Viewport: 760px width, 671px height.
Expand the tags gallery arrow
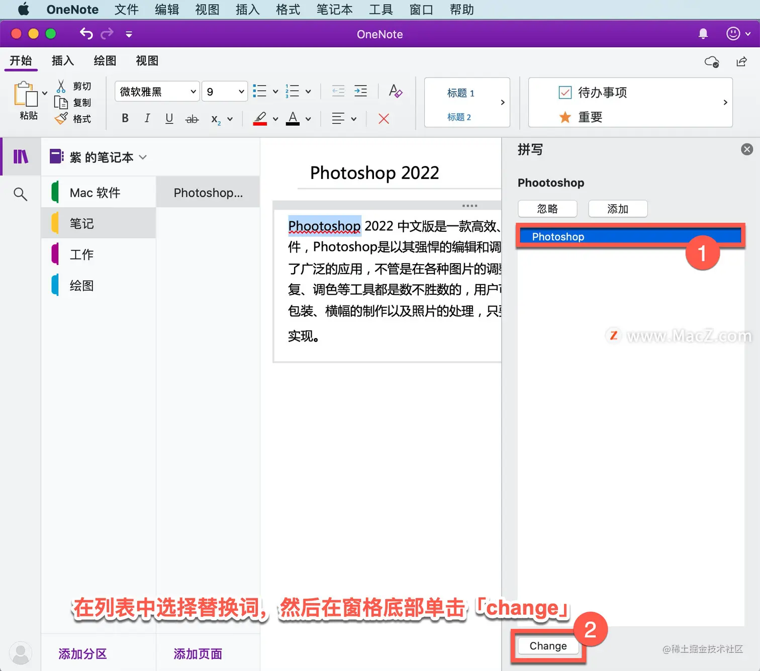pyautogui.click(x=725, y=103)
